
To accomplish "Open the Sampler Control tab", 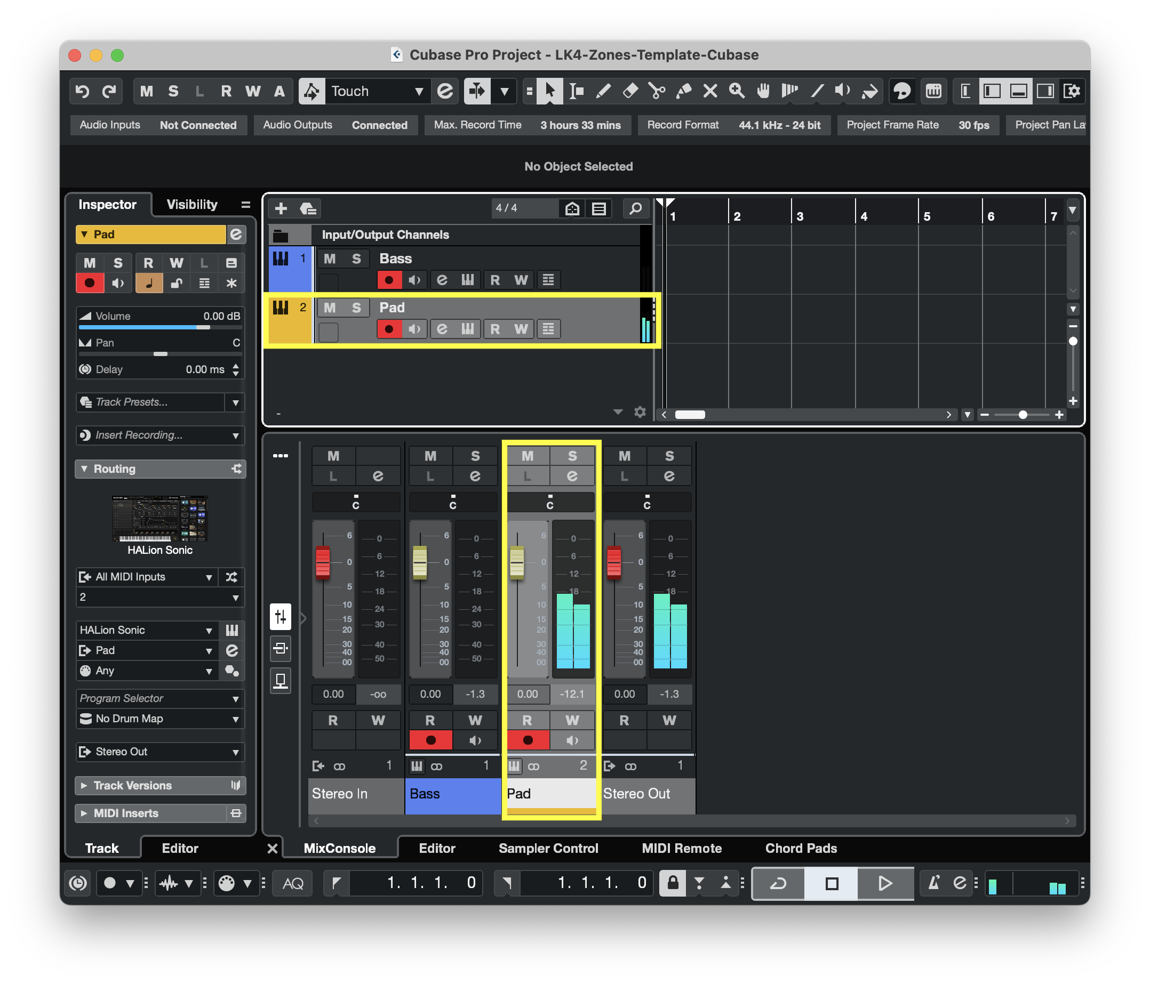I will pyautogui.click(x=548, y=848).
